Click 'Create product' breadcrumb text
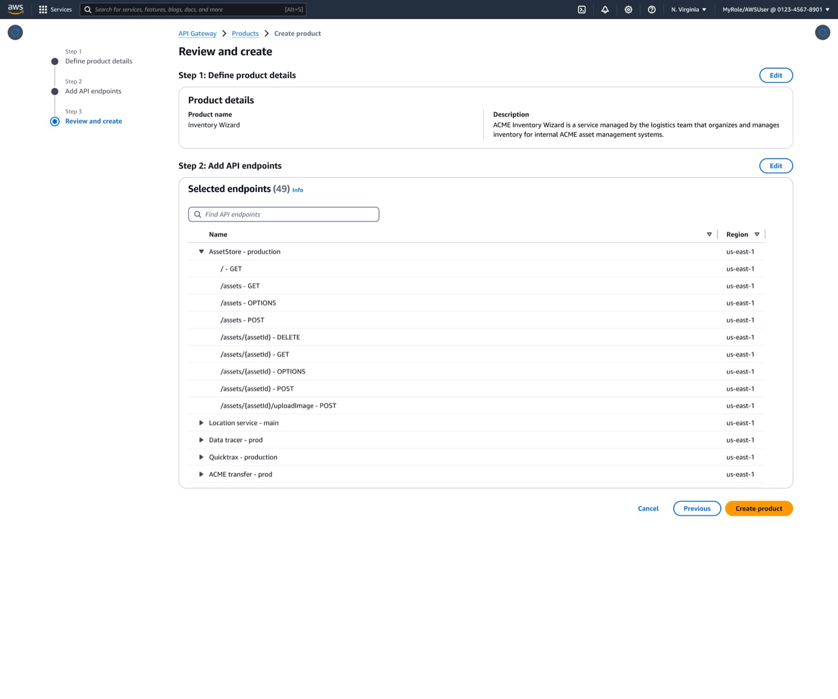The height and width of the screenshot is (699, 838). (297, 34)
